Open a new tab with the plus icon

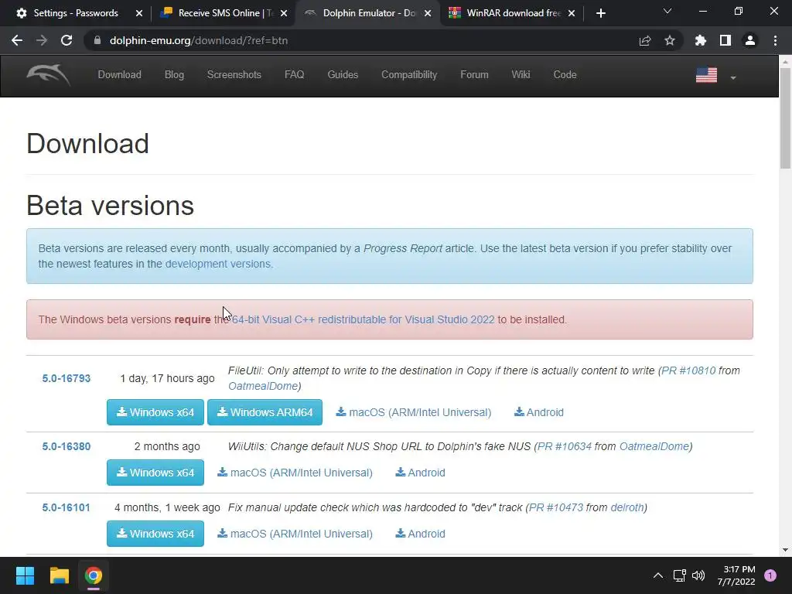(x=600, y=13)
